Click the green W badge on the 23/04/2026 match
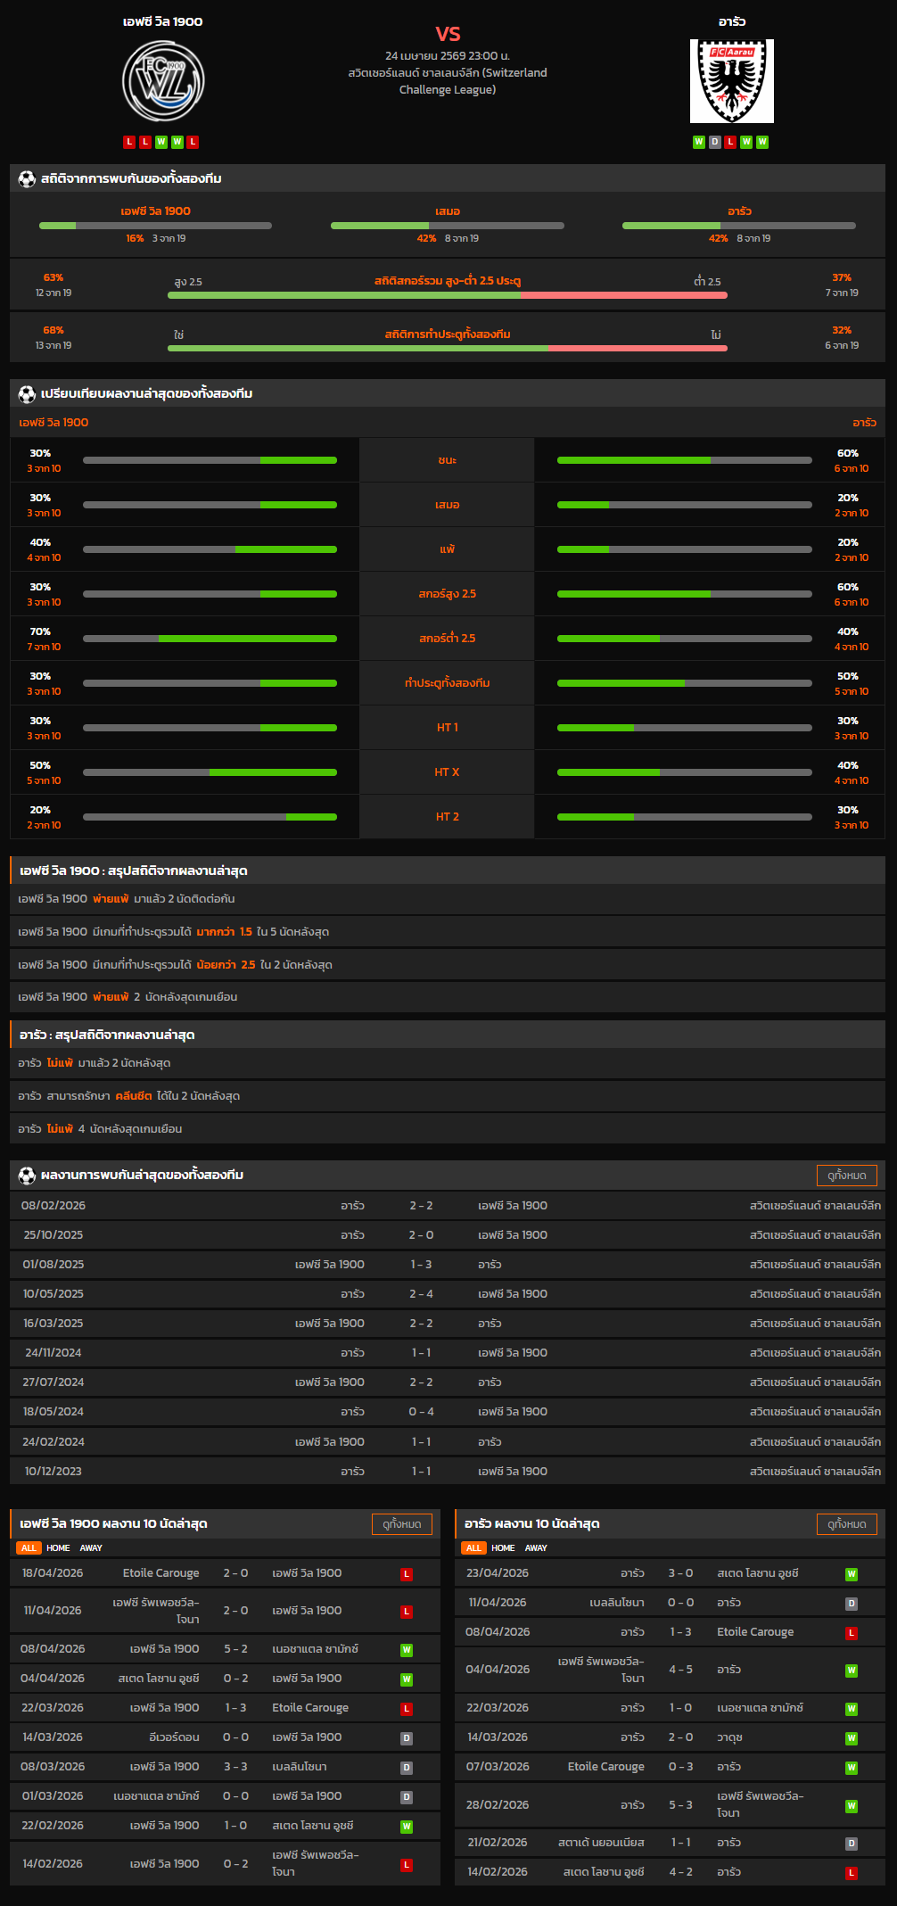Image resolution: width=897 pixels, height=1906 pixels. click(x=851, y=1574)
